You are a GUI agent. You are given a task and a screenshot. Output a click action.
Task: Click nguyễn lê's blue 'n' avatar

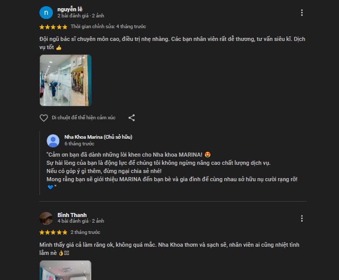tap(46, 12)
